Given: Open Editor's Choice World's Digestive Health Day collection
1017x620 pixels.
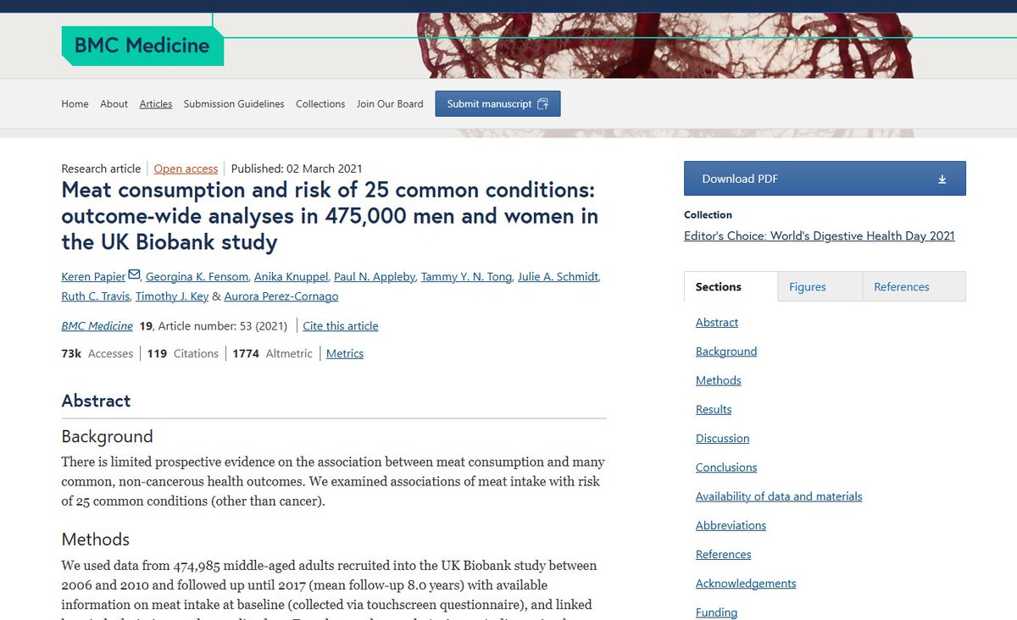Looking at the screenshot, I should point(820,236).
